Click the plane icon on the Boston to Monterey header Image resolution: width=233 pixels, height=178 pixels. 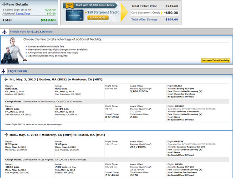click(6, 79)
